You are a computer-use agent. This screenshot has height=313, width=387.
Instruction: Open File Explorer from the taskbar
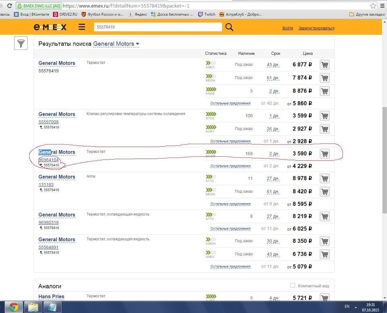33,307
